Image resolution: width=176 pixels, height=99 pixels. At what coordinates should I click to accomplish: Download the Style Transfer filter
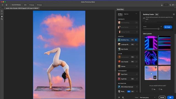[x=137, y=49]
